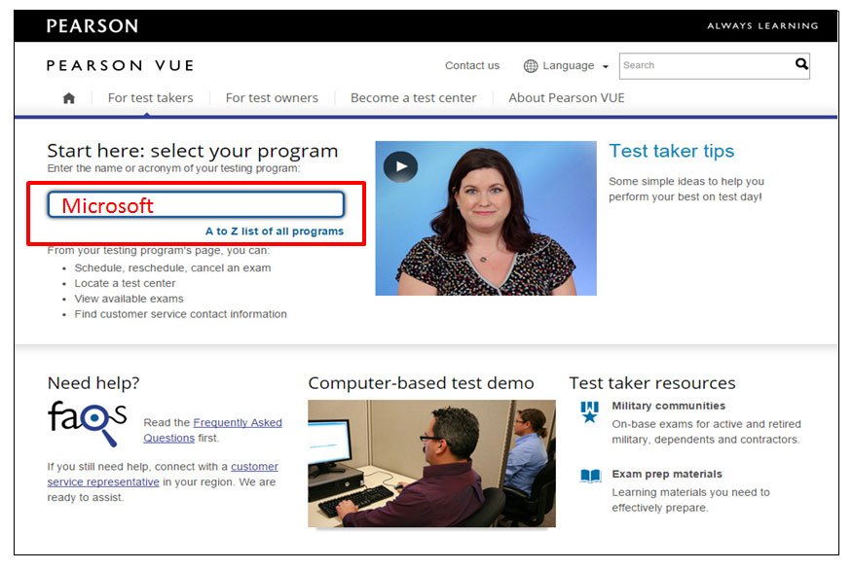Click the 'Test taker resources' heading
The width and height of the screenshot is (853, 570).
pos(652,383)
